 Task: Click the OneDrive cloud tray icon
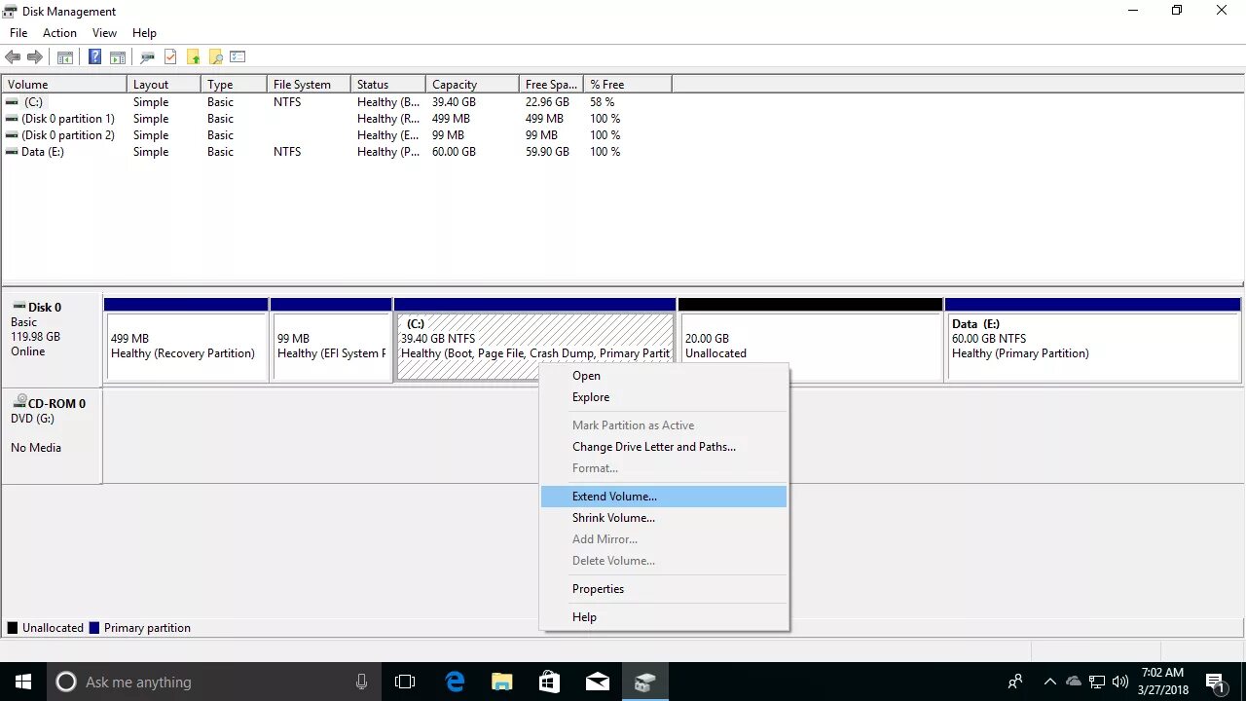coord(1074,682)
